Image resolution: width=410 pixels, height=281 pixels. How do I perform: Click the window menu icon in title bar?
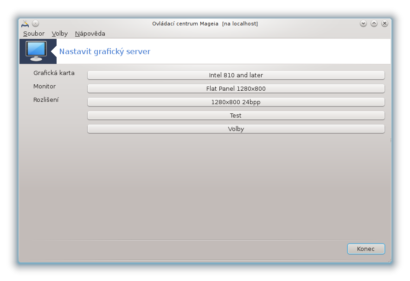(25, 24)
